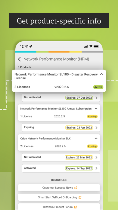The image size is (118, 210).
Task: Click external link icon beside Customer Success News
Action: click(x=76, y=188)
